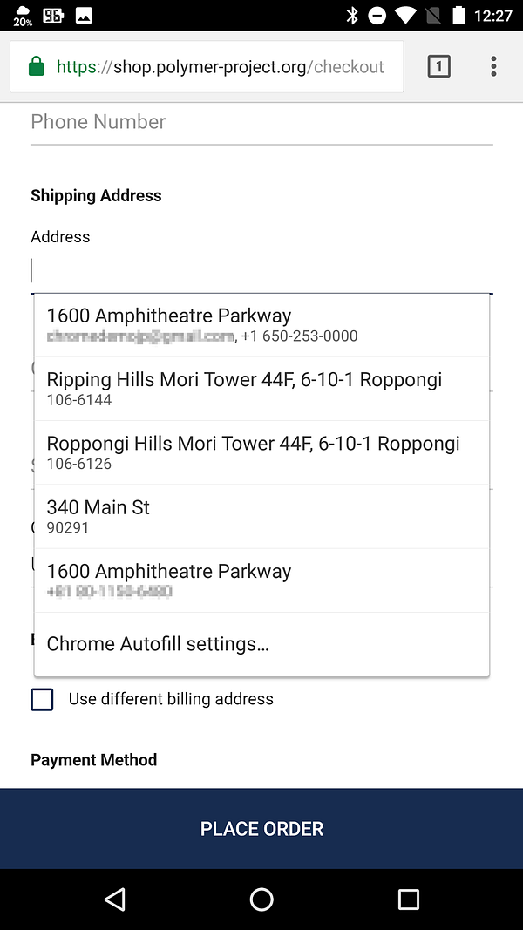The width and height of the screenshot is (523, 930).
Task: Tap the PLACE ORDER button
Action: [261, 829]
